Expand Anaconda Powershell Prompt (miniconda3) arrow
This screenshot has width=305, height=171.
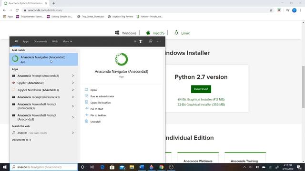click(x=73, y=106)
